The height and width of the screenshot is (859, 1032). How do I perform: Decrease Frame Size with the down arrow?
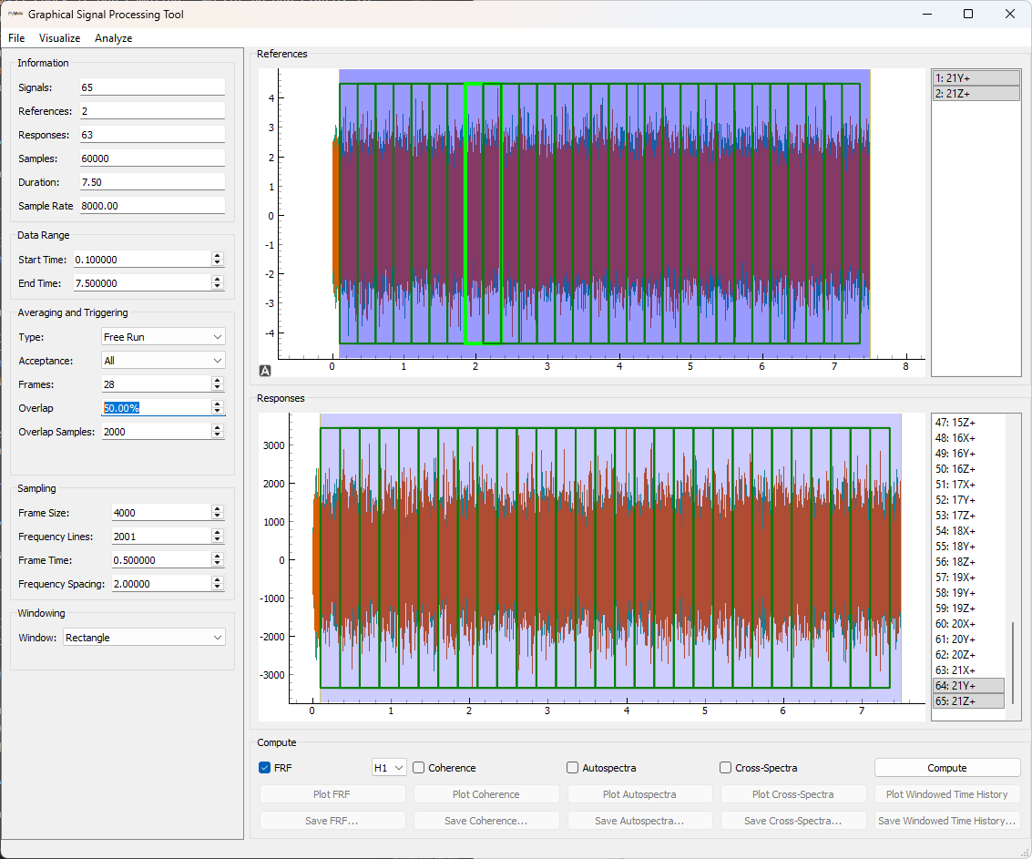(x=217, y=516)
